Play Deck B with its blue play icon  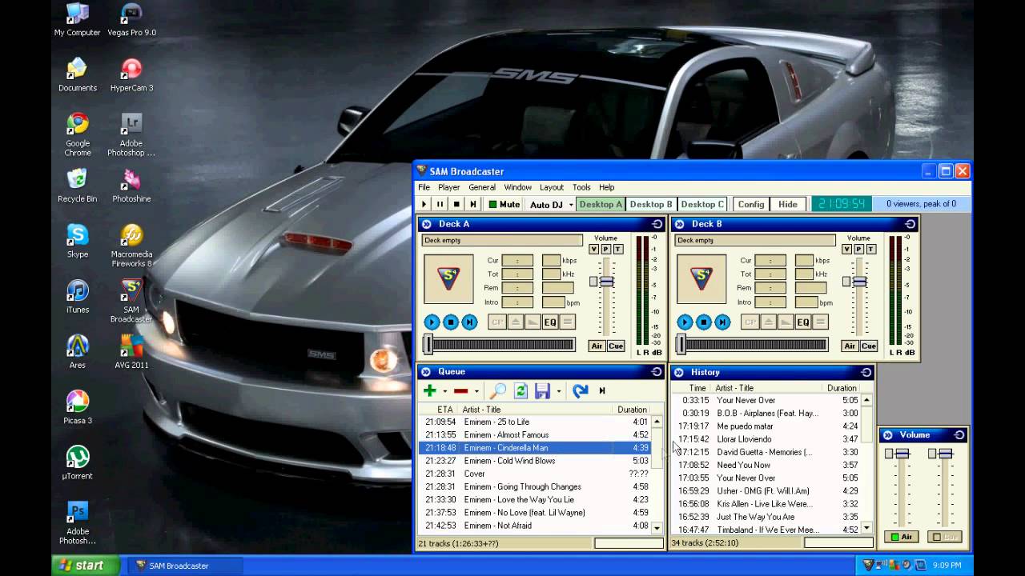point(685,322)
